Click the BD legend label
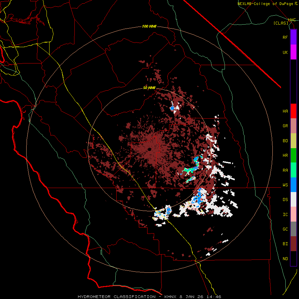This screenshot has width=299, height=299. [x=285, y=141]
